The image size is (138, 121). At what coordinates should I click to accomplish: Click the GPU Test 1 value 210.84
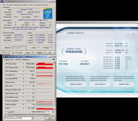pyautogui.click(x=119, y=44)
